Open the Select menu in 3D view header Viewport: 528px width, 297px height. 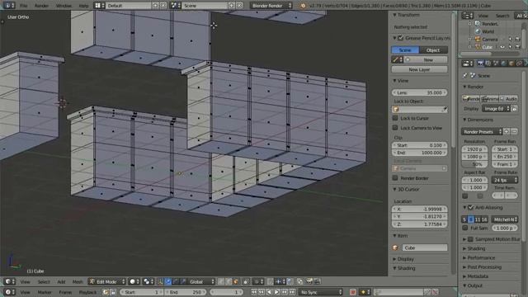point(44,281)
